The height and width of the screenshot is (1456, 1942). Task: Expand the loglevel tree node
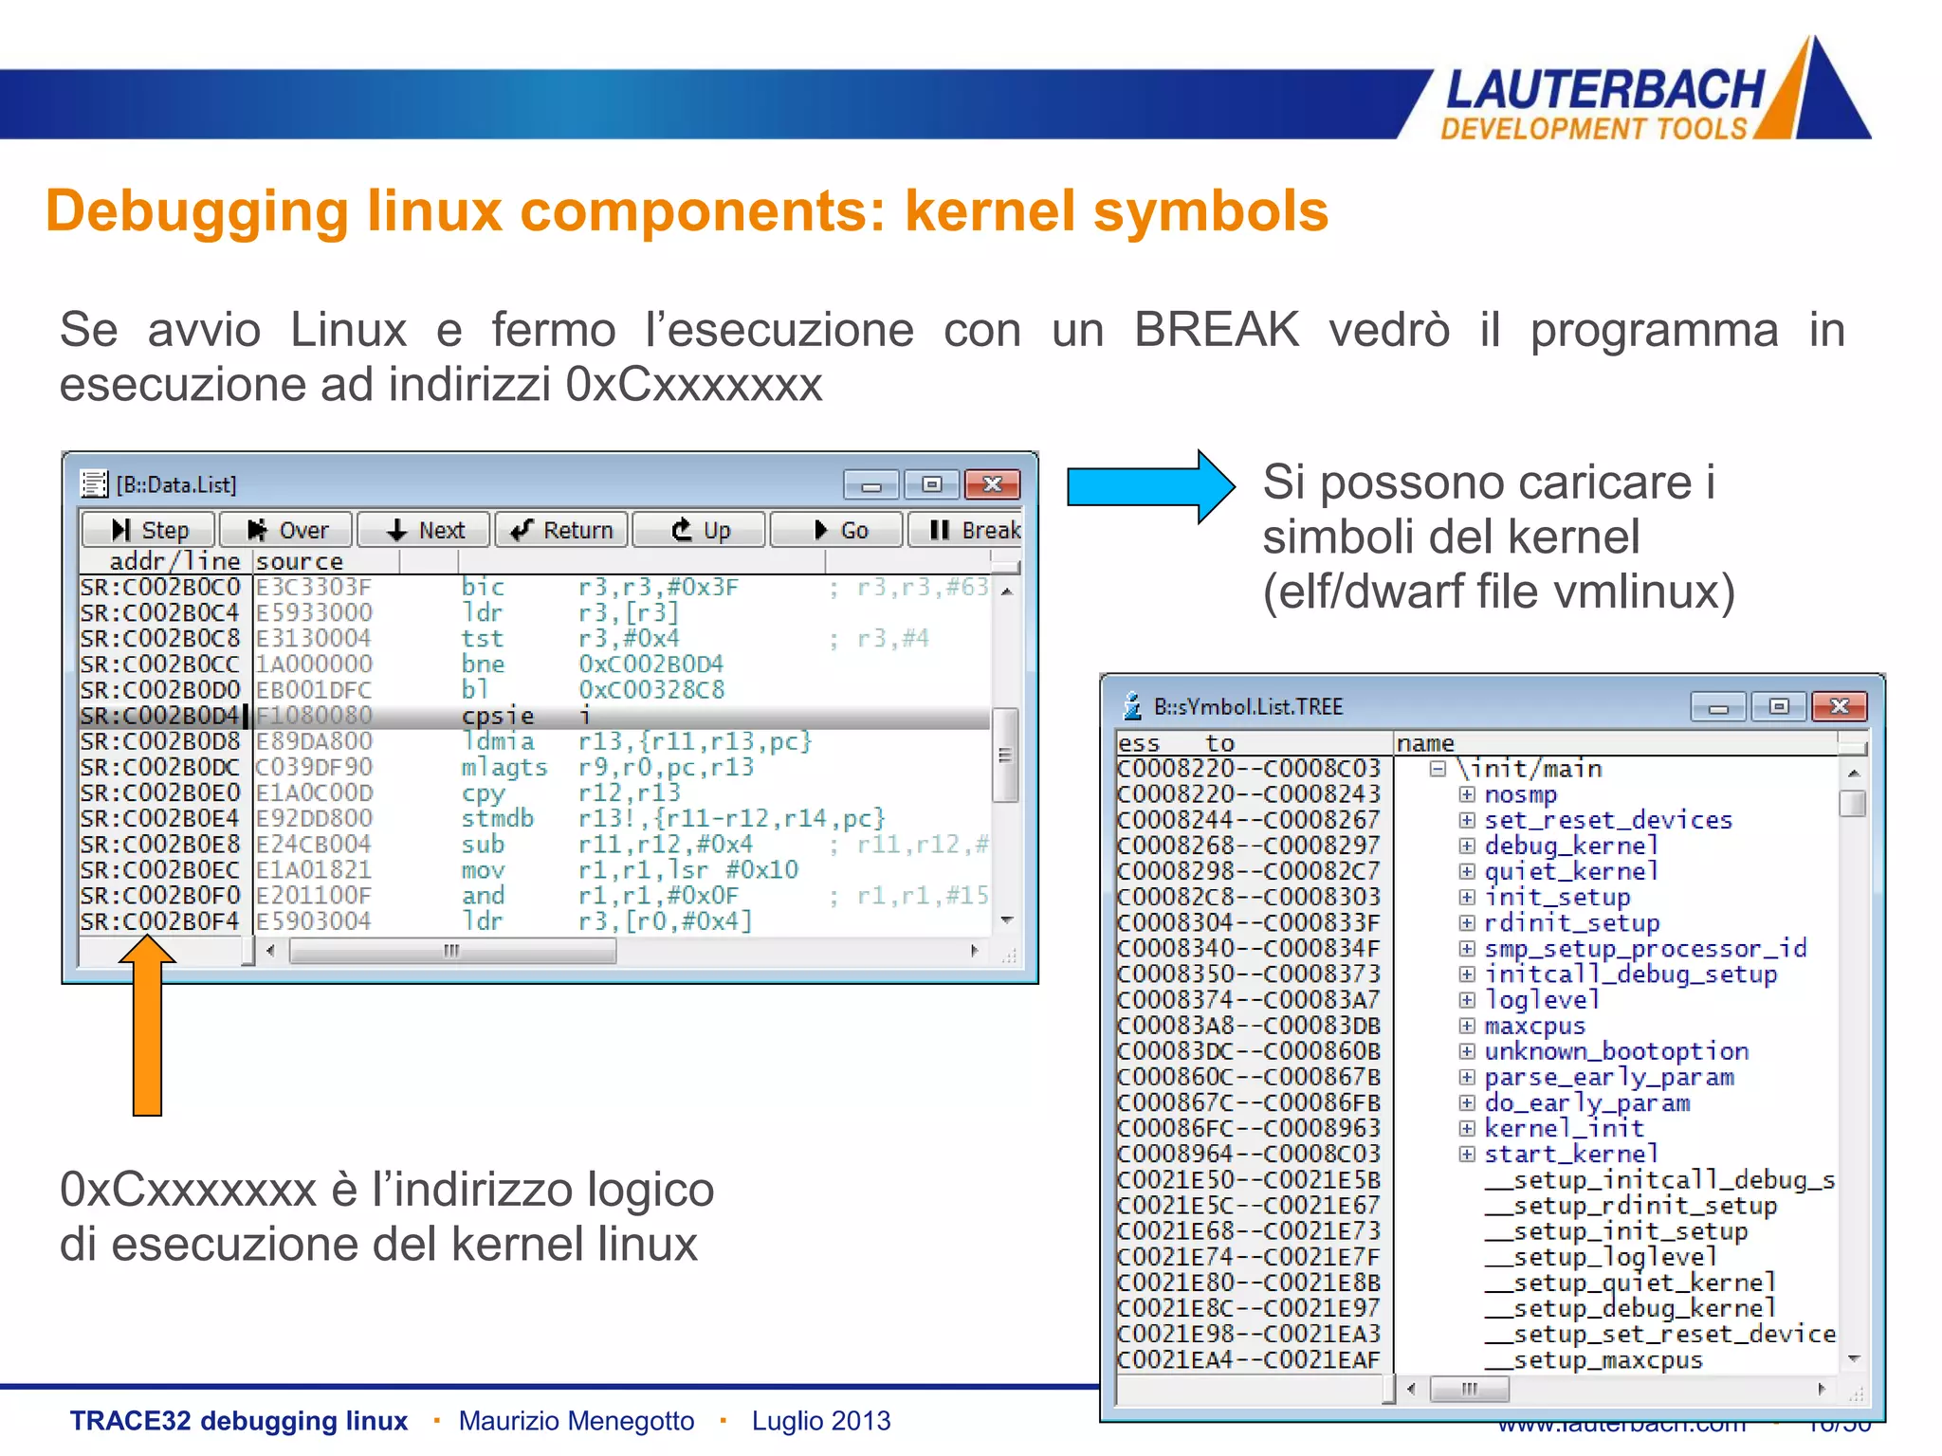pyautogui.click(x=1467, y=999)
